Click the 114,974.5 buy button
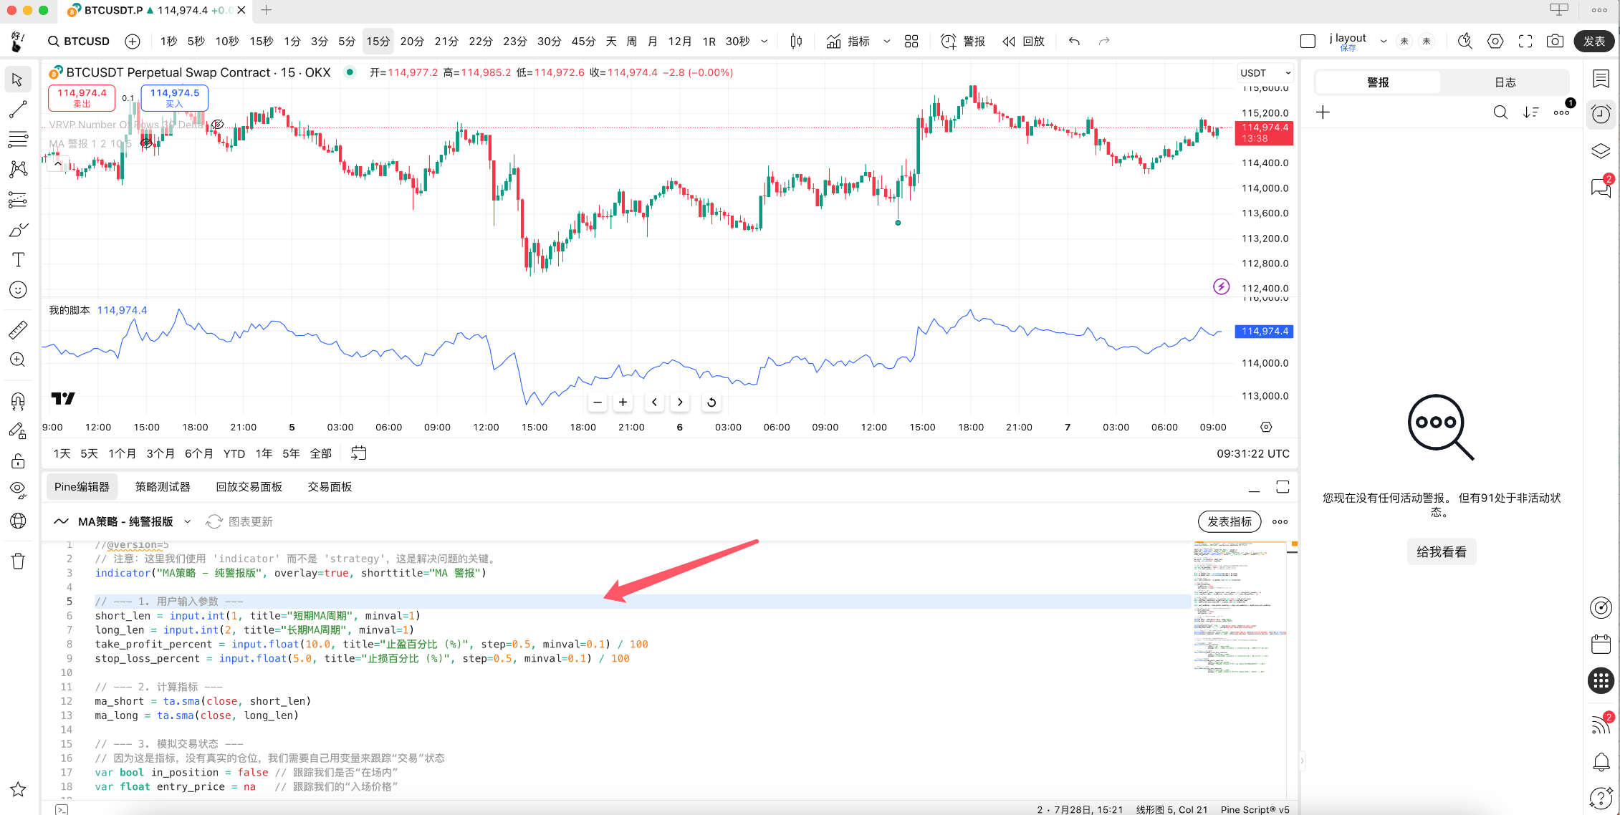 [x=175, y=97]
